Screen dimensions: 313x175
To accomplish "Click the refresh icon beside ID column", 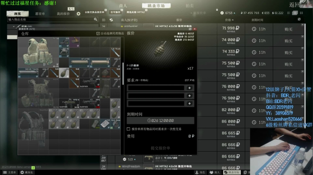I will tap(111, 20).
